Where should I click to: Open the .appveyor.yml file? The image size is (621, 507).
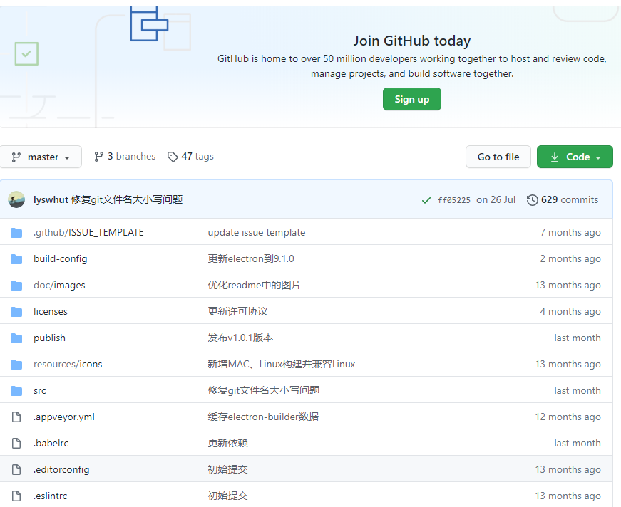click(63, 417)
